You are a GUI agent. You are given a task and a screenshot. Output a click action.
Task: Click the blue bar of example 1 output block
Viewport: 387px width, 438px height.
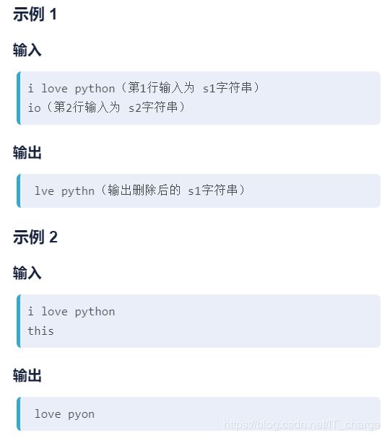(19, 190)
